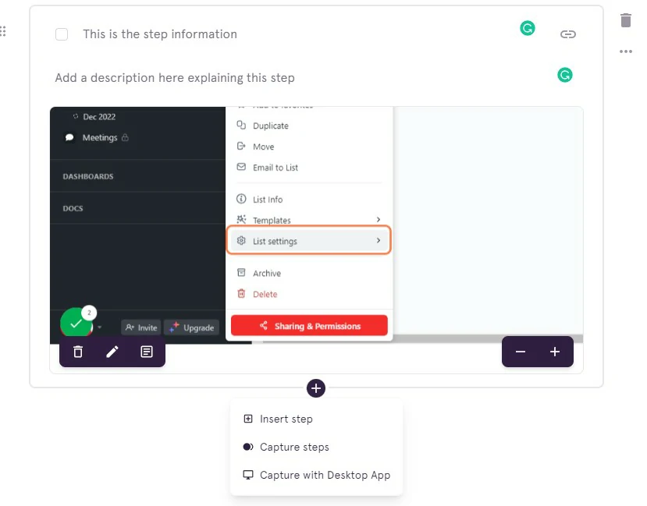Expand the List settings submenu arrow

379,241
